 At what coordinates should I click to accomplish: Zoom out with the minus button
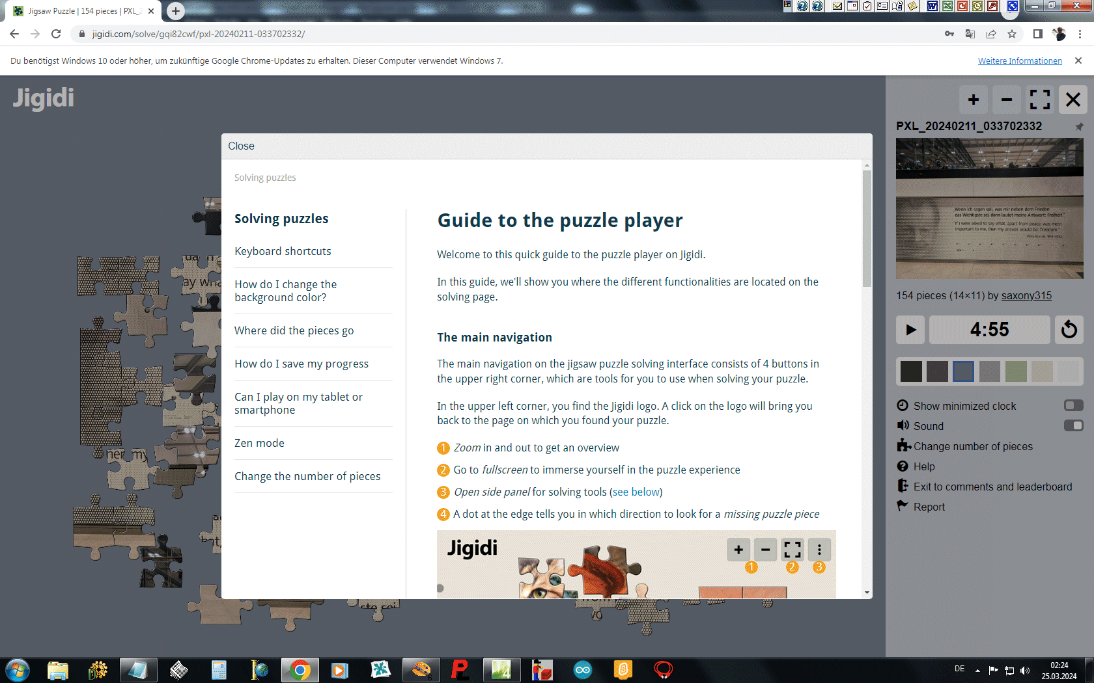(1007, 100)
